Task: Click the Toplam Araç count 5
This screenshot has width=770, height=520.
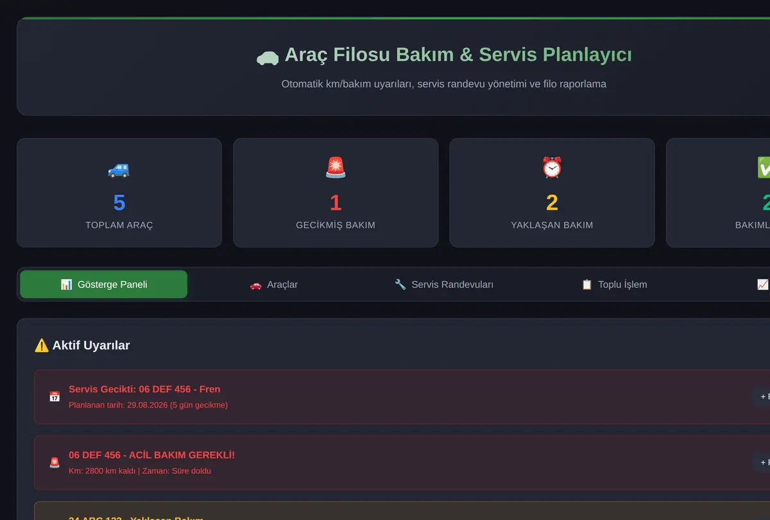Action: point(119,203)
